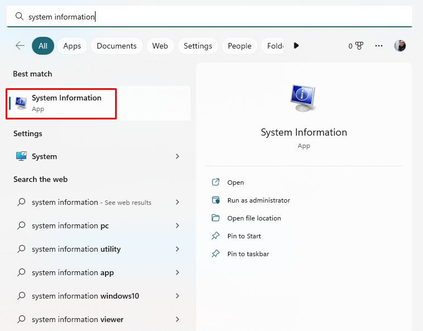Choose Pin to Start option
This screenshot has height=331, width=423.
pyautogui.click(x=244, y=236)
